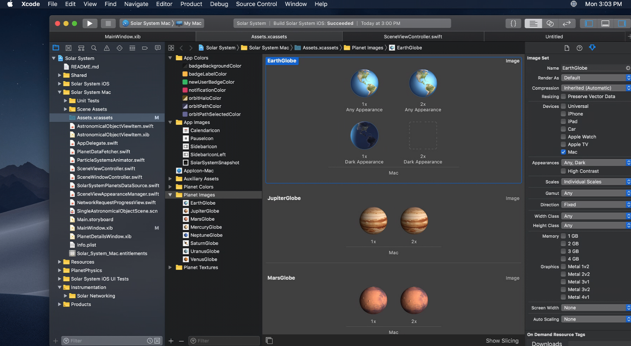
Task: Expand the Resources group in navigator
Action: click(x=60, y=262)
